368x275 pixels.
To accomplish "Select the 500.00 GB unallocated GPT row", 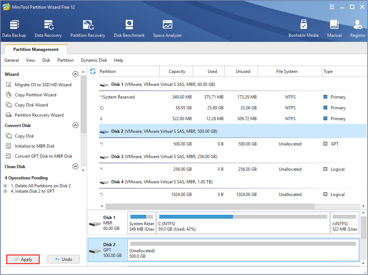I will [x=232, y=144].
